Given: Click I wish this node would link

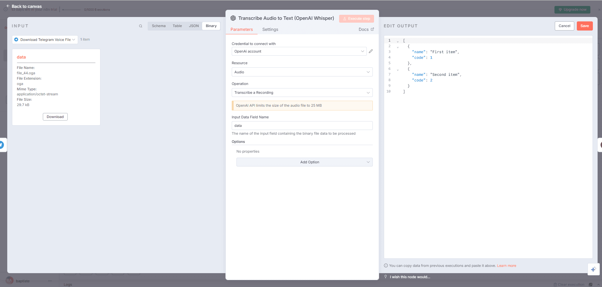Looking at the screenshot, I should point(410,277).
